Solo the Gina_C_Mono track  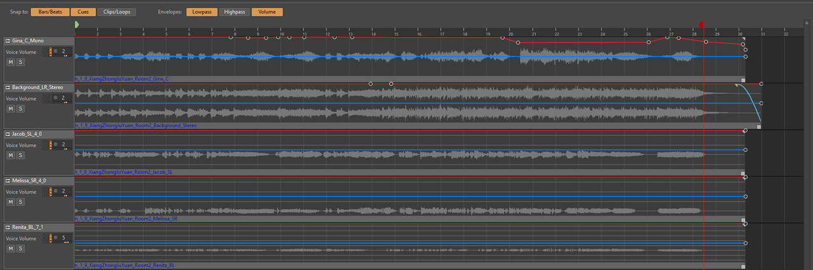pos(20,62)
